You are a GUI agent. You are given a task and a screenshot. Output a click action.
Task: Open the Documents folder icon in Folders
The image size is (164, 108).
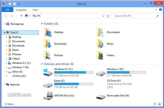point(100,32)
